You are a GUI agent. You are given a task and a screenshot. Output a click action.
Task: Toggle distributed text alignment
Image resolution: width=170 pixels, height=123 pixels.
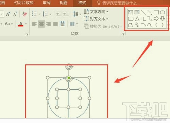point(62,24)
